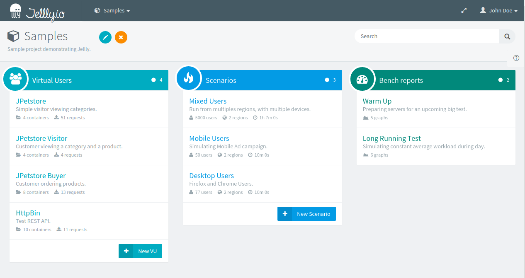Click the Bench reports gauge icon

coord(362,79)
